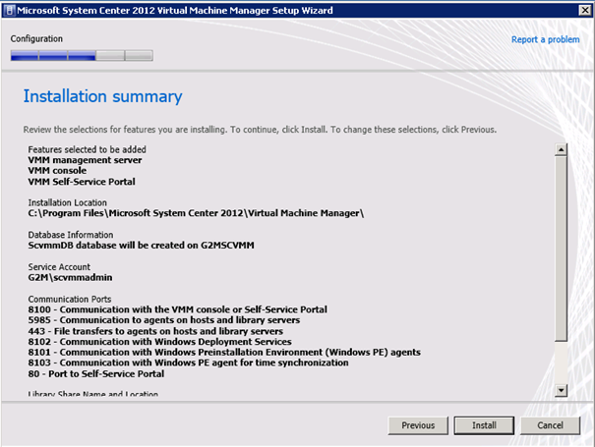Click the Configuration step label
This screenshot has height=447, width=595.
pos(36,38)
